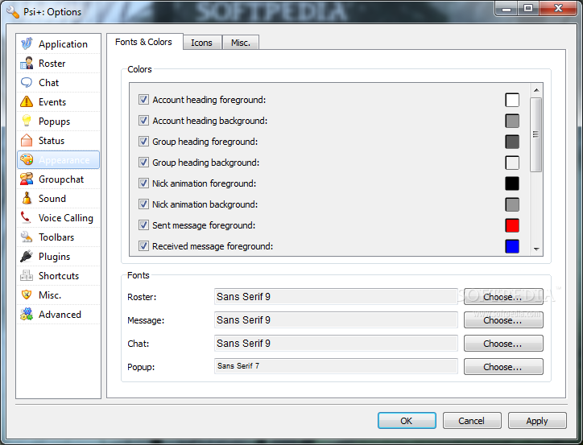Choose the Popup font
Image resolution: width=583 pixels, height=445 pixels.
(503, 367)
